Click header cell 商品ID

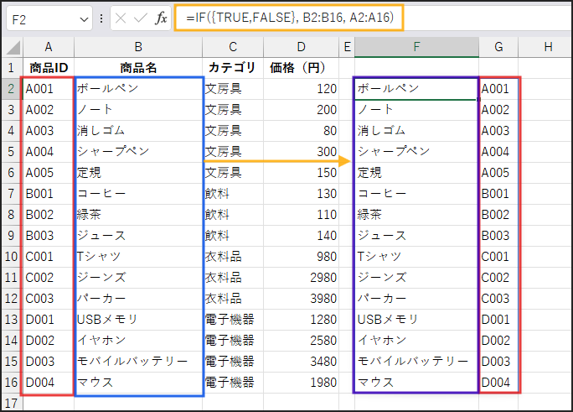49,68
